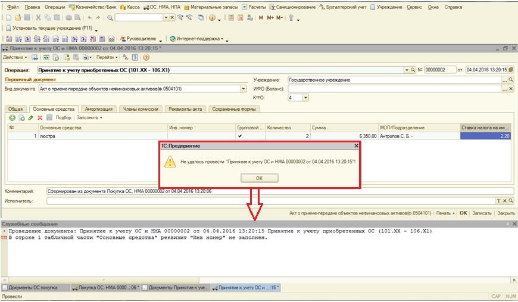The height and width of the screenshot is (302, 518).
Task: Switch to the Амортизация tab
Action: click(x=99, y=108)
